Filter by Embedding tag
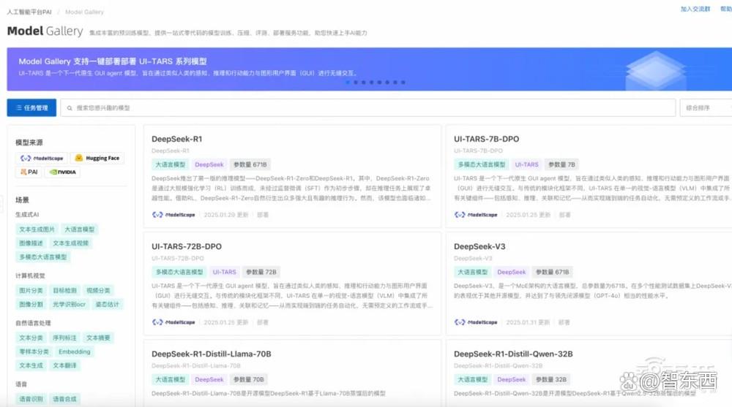732x407 pixels. tap(74, 351)
